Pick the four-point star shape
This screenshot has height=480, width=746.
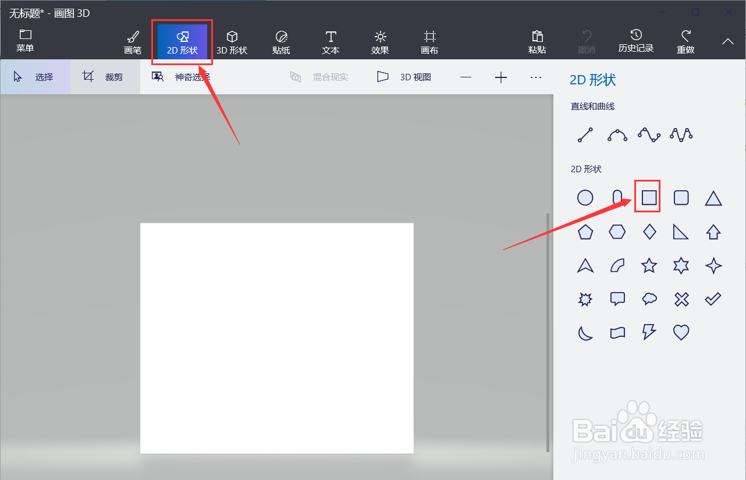[x=713, y=266]
